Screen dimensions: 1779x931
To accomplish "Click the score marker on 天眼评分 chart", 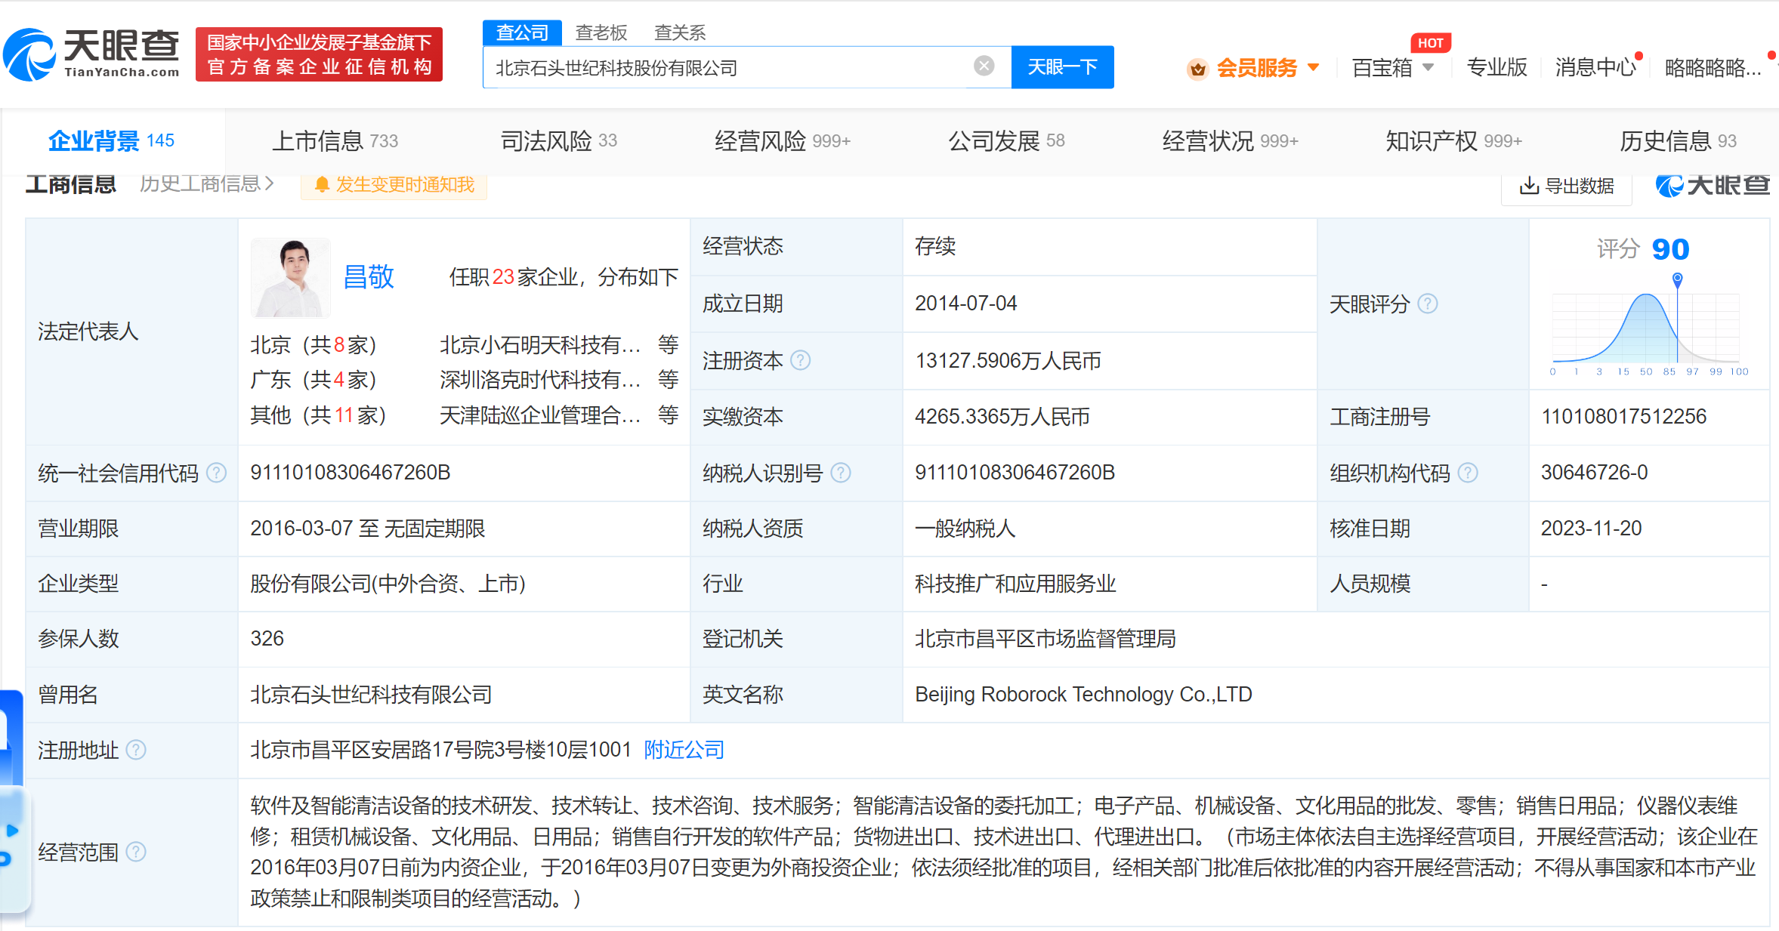I will pyautogui.click(x=1677, y=280).
